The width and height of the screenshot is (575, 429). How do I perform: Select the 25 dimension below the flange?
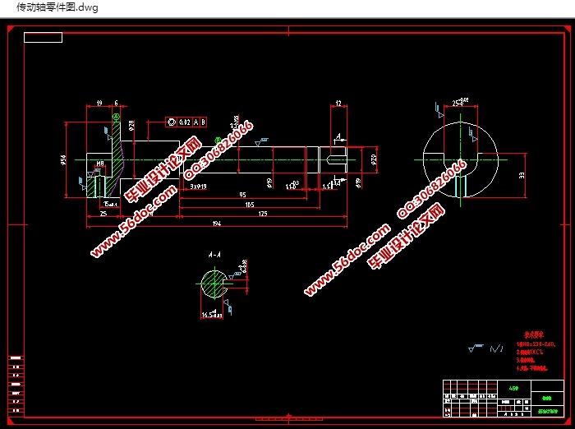click(x=103, y=213)
